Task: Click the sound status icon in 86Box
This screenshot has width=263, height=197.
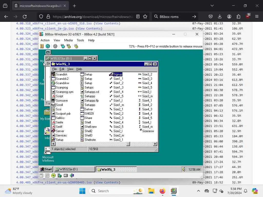Action: [x=72, y=175]
